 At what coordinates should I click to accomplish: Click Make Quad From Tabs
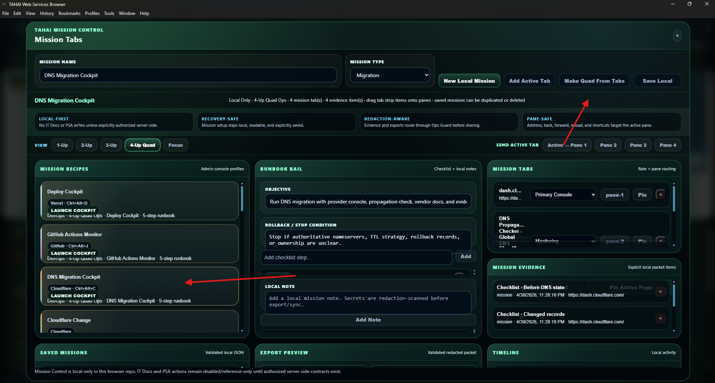pos(594,81)
